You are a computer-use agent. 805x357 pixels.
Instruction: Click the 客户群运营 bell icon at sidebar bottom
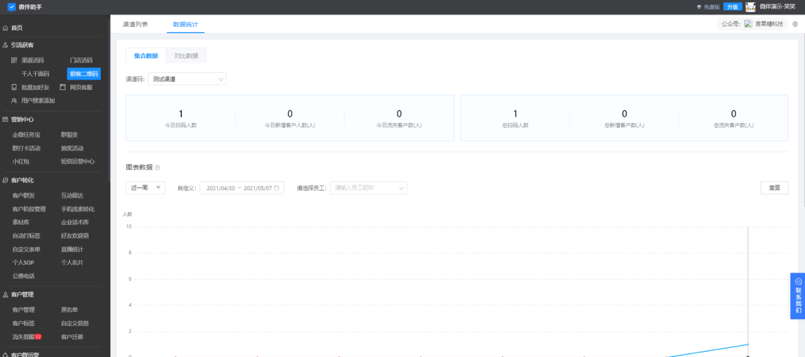5,354
